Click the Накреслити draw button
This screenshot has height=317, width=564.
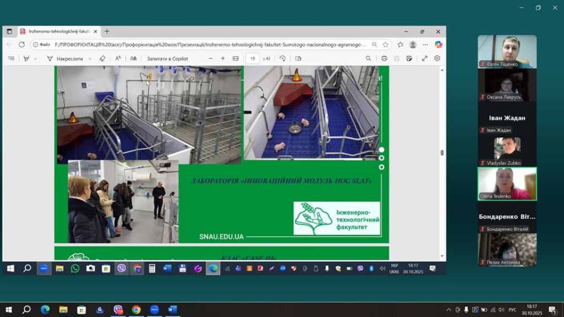point(65,58)
